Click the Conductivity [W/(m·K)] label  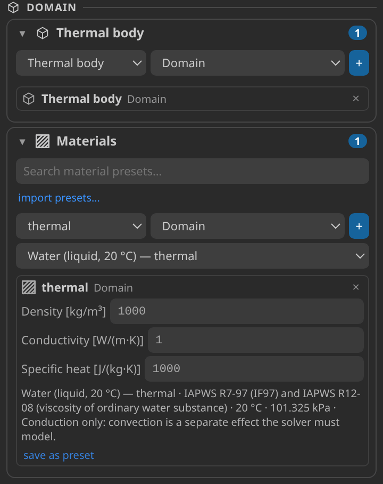(82, 340)
